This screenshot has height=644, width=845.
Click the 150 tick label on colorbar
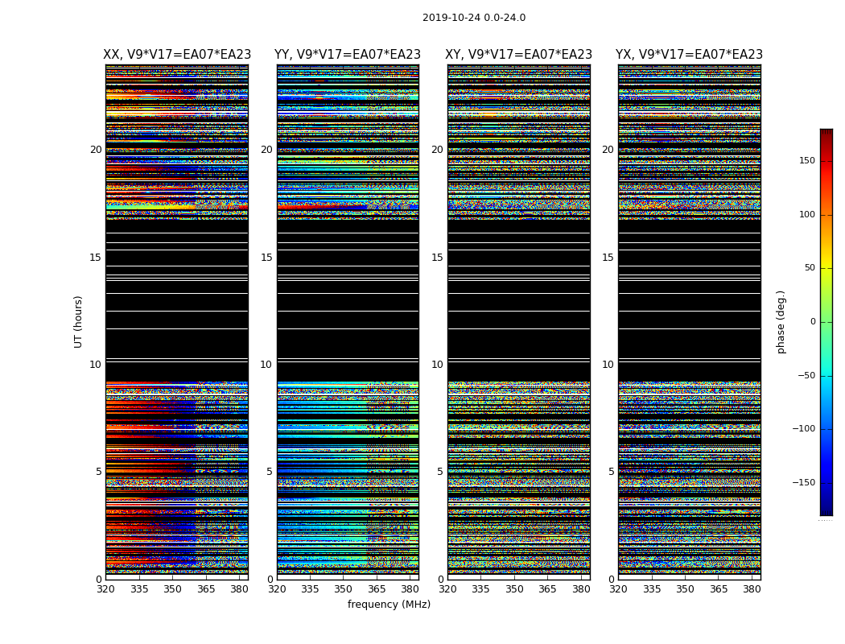pos(806,160)
